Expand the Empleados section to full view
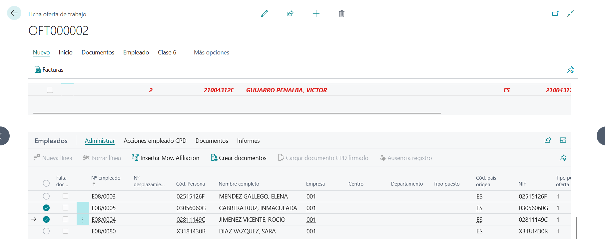The image size is (605, 239). coord(563,140)
